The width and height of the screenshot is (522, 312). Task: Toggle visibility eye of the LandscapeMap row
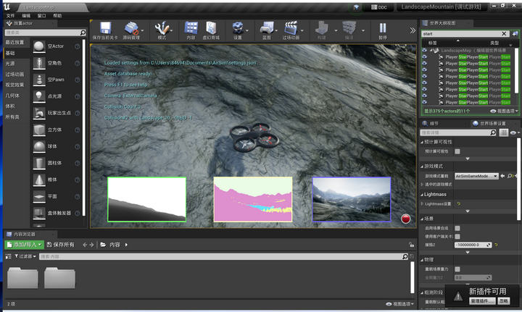click(425, 49)
